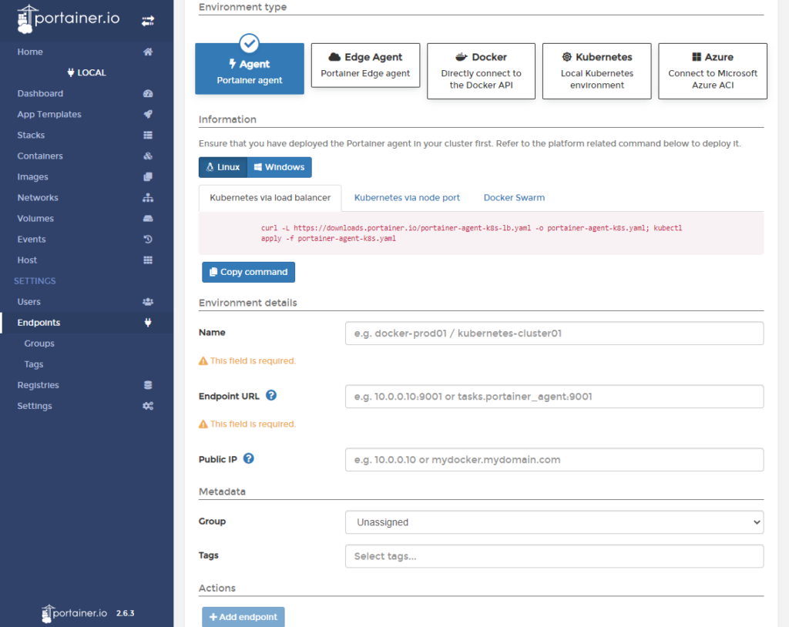Click the App Templates rocket icon
Image resolution: width=789 pixels, height=627 pixels.
pyautogui.click(x=148, y=114)
